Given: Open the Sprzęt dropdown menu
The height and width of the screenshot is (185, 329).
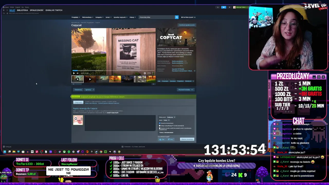Looking at the screenshot, I should point(108,17).
